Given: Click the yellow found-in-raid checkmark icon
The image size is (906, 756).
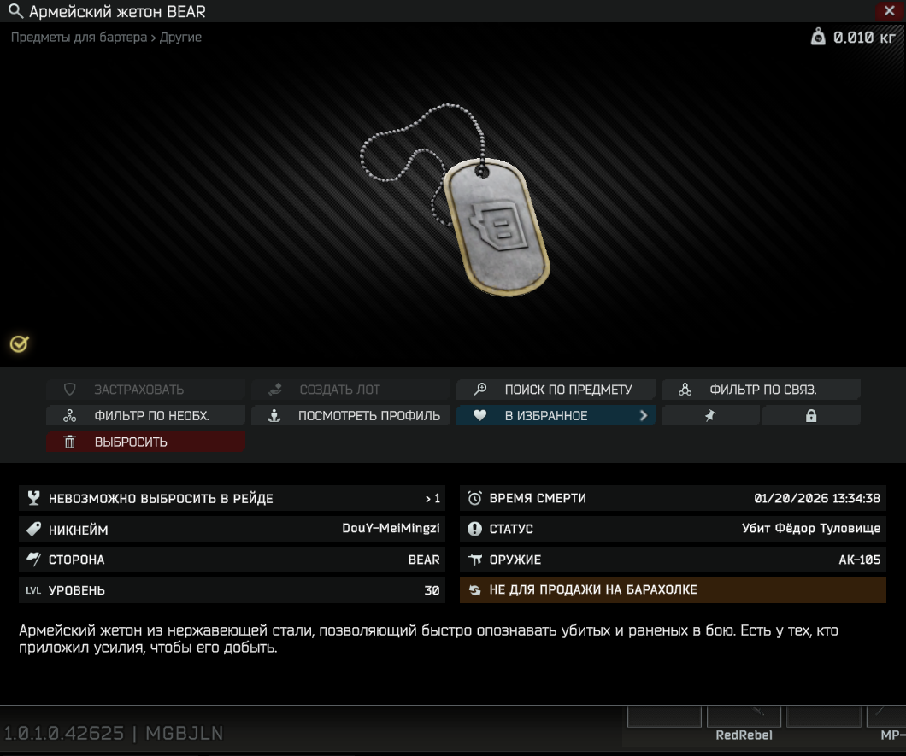Looking at the screenshot, I should [19, 344].
